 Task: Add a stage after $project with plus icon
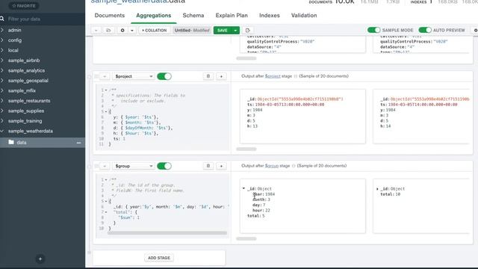[x=221, y=76]
